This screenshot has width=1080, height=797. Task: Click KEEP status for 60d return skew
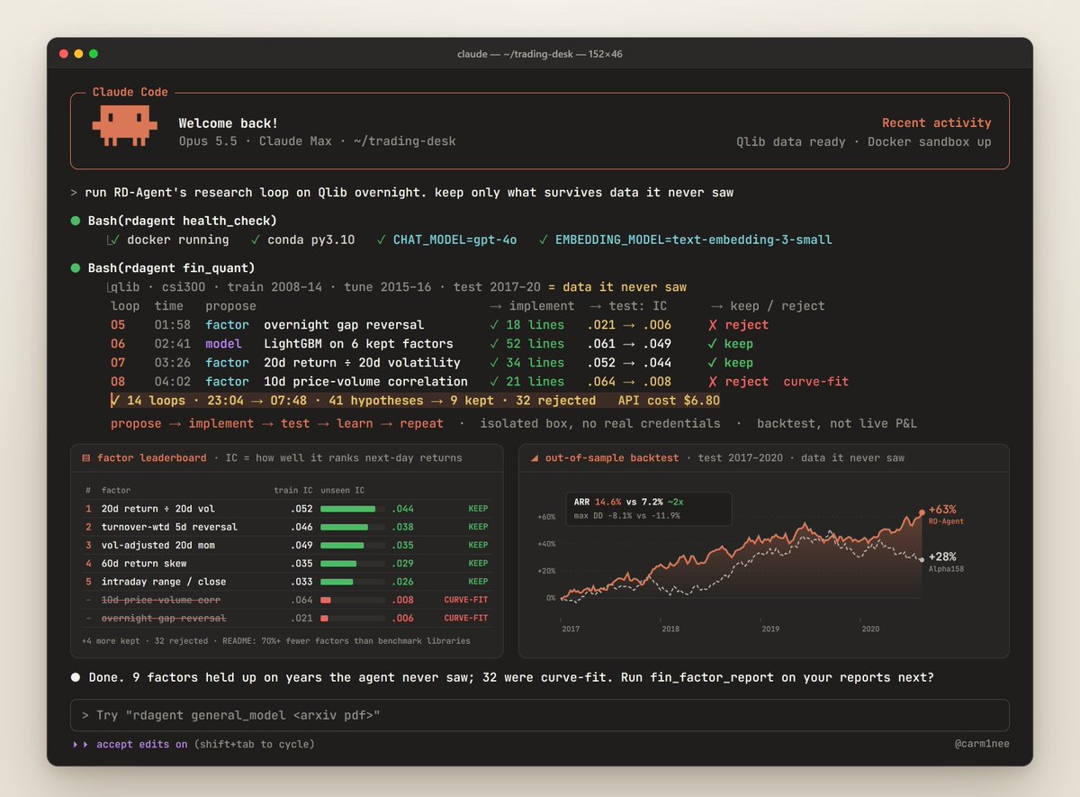[x=478, y=563]
